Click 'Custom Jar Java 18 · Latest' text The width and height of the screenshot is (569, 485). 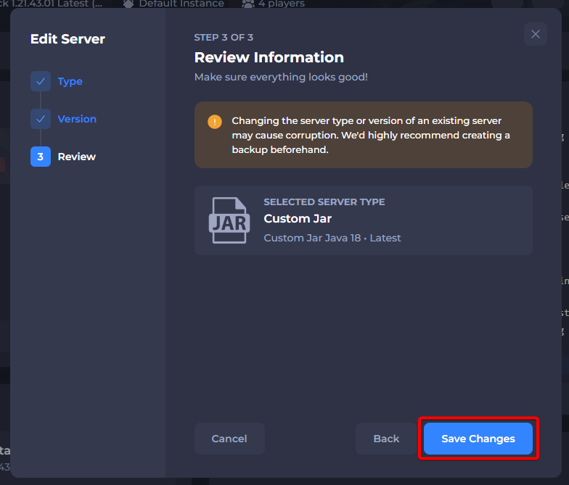point(332,238)
